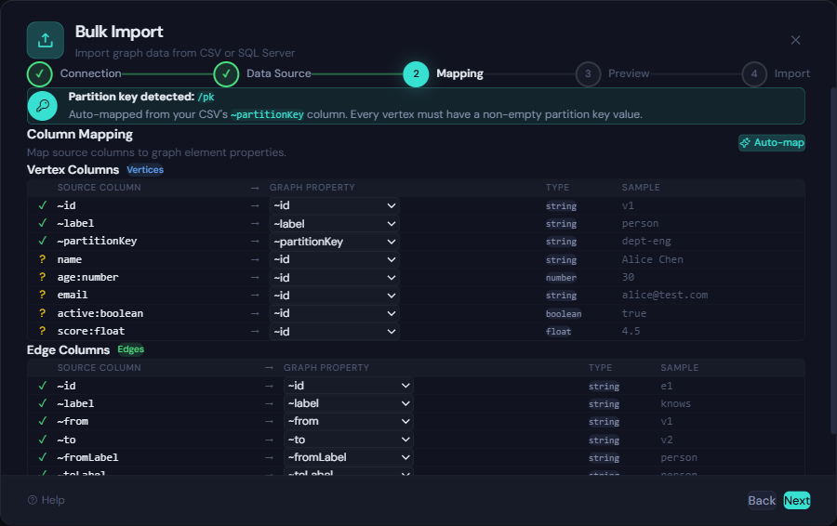
Task: Open active:boolean column property dropdown
Action: point(334,314)
